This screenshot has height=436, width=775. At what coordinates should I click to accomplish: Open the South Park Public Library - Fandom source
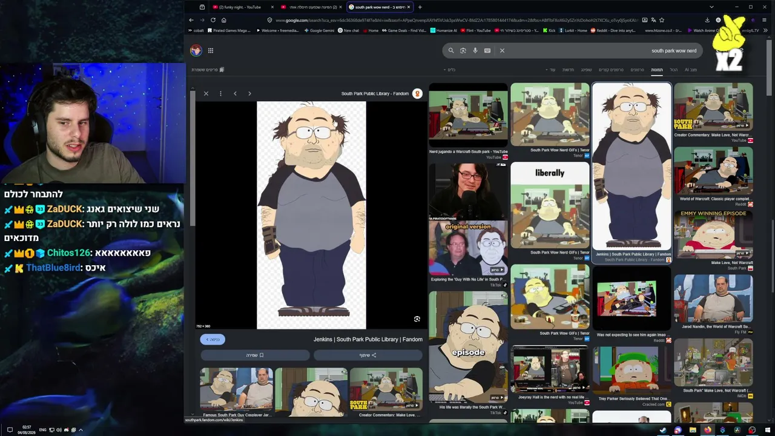point(375,93)
